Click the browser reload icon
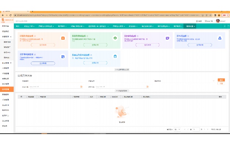230x145 pixels. [10, 15]
